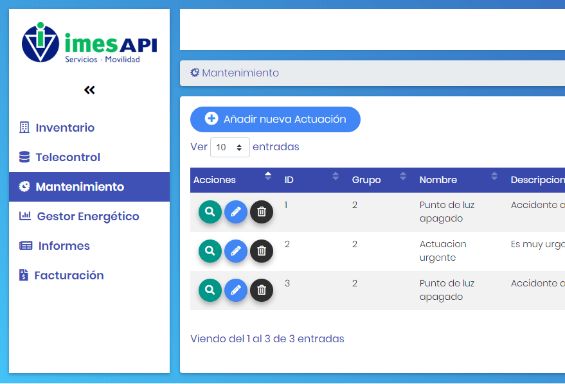Image resolution: width=565 pixels, height=384 pixels.
Task: Go to the Telecontrol section
Action: [x=67, y=157]
